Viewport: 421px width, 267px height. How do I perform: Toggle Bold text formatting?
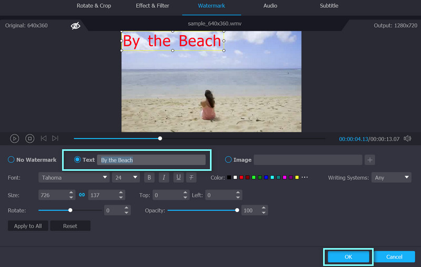tap(149, 178)
